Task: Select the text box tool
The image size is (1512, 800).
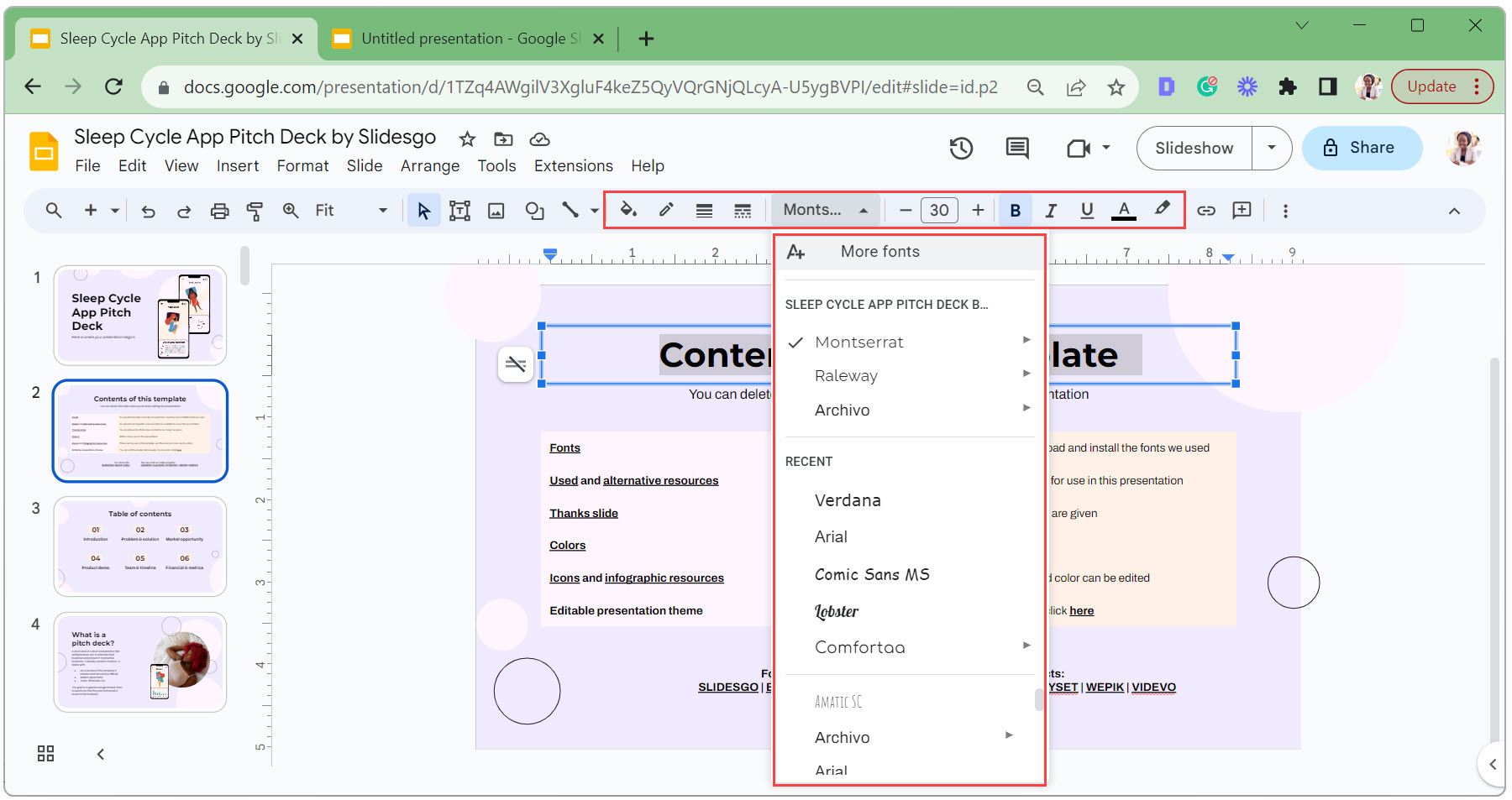Action: (x=459, y=211)
